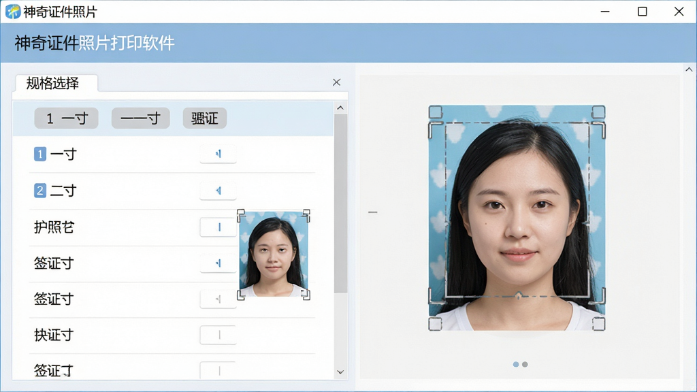Viewport: 697px width, 392px height.
Task: Click the bottom-right square crop handle on large photo
Action: pos(599,324)
